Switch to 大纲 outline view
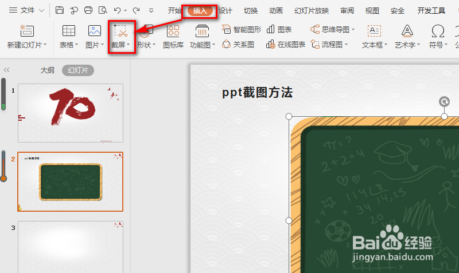Viewport: 459px width, 273px height. [x=47, y=70]
